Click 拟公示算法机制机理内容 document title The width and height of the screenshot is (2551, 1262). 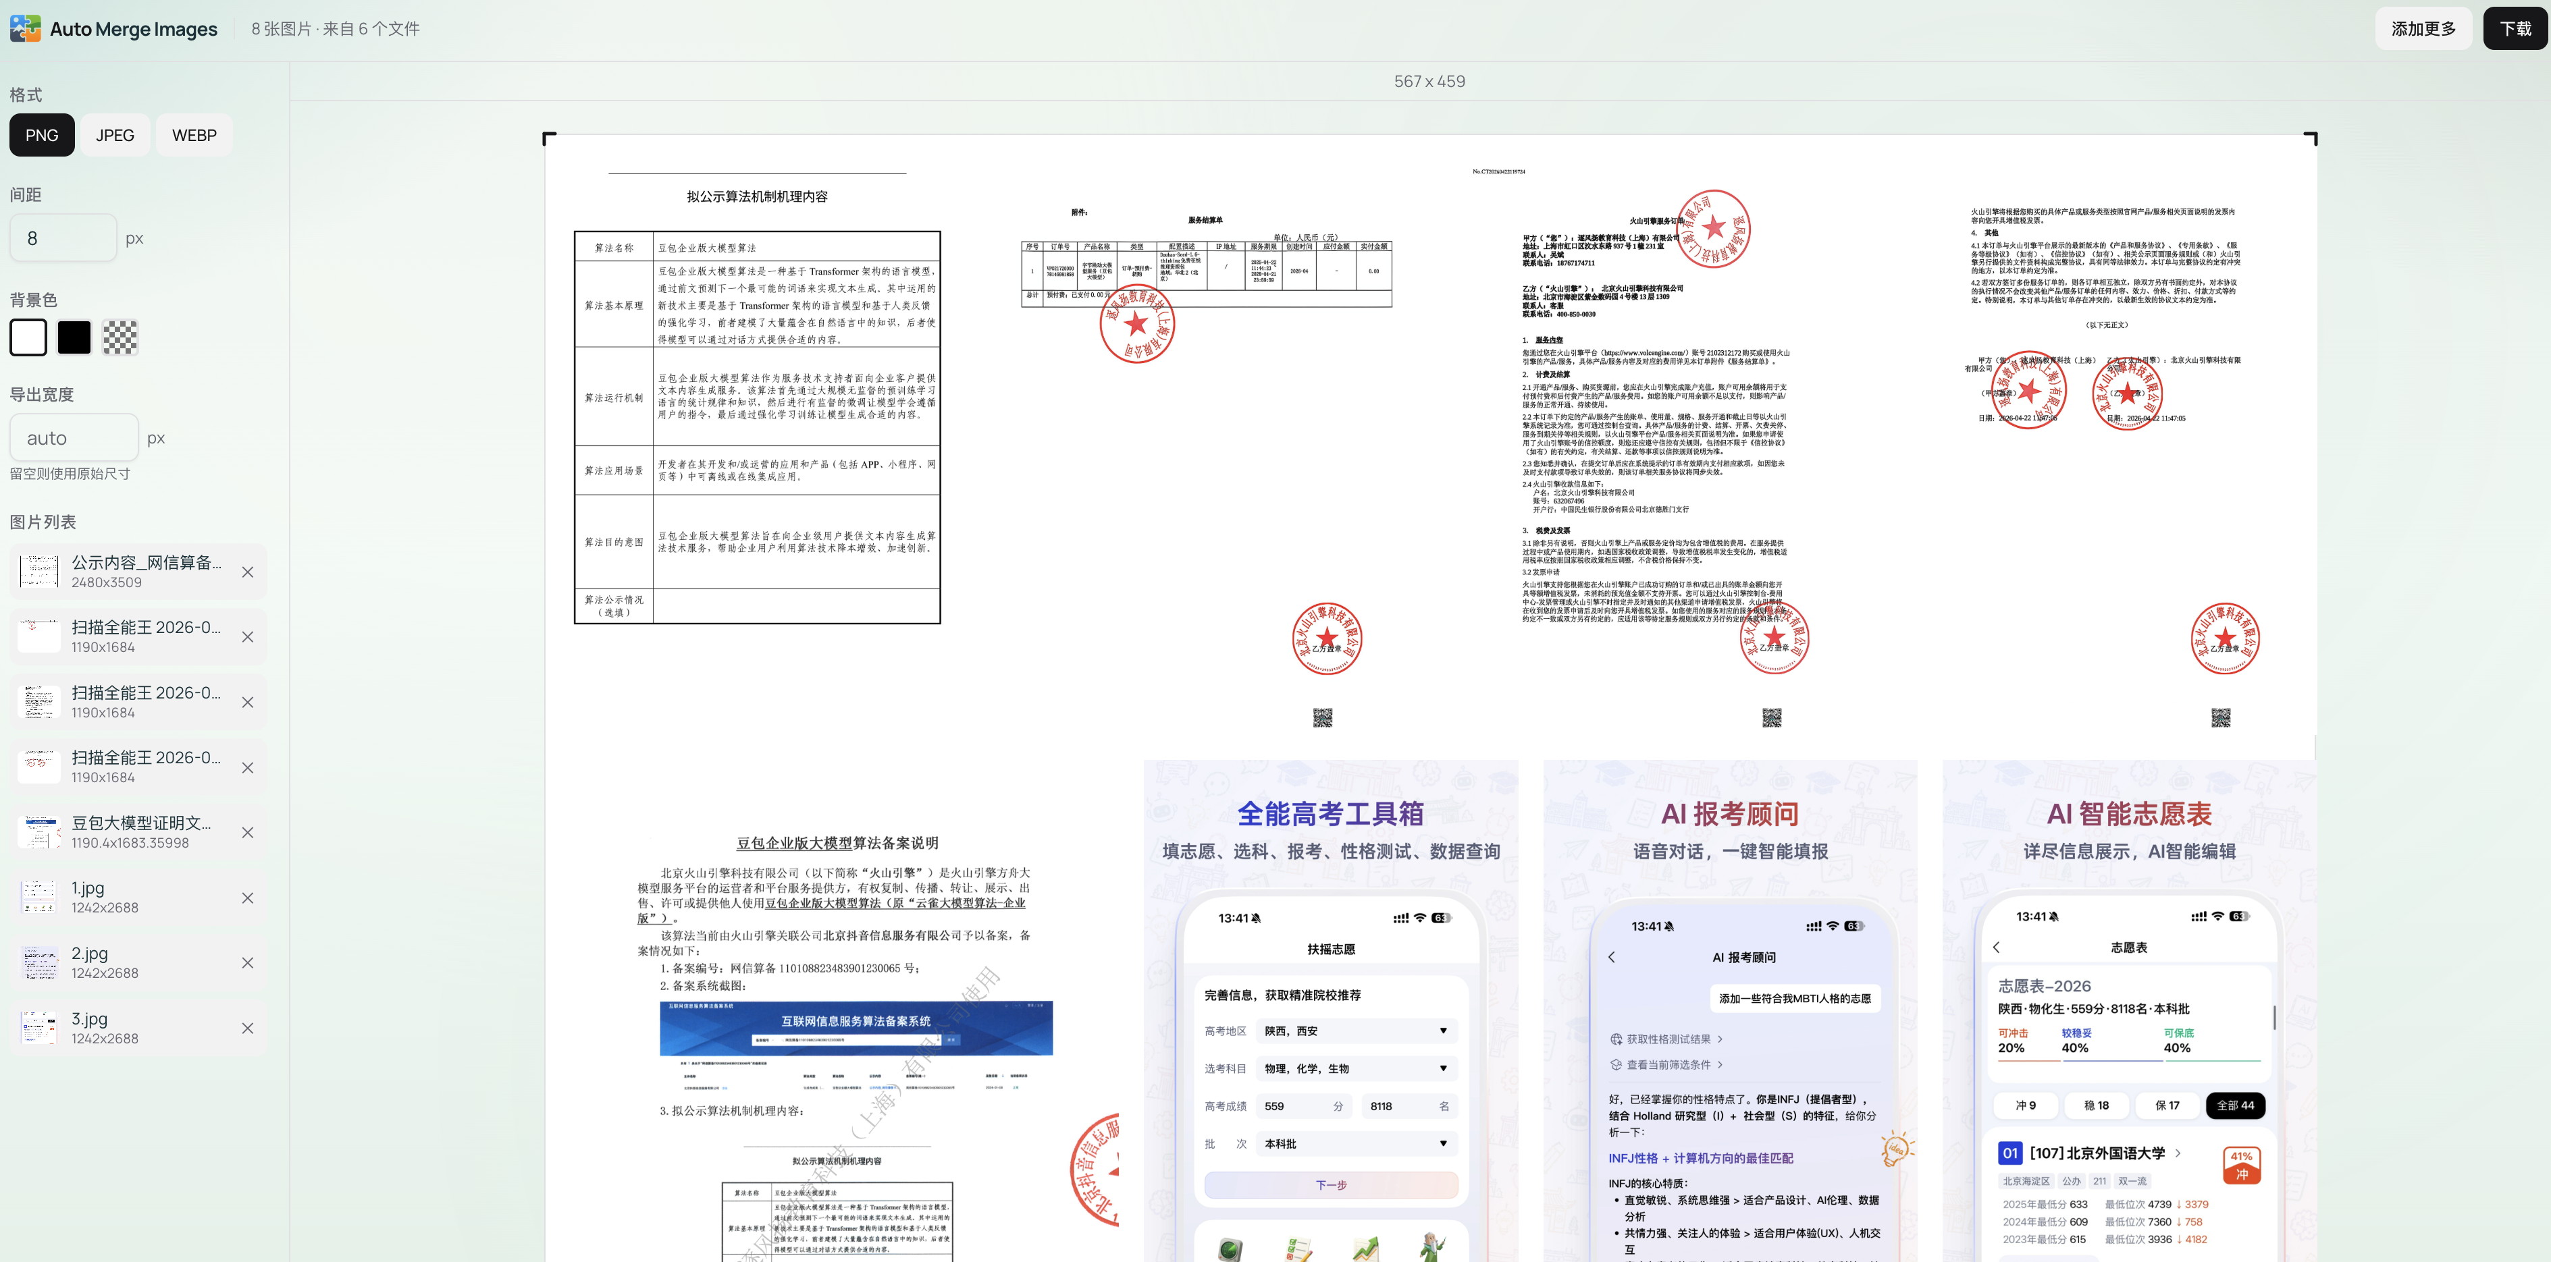(756, 197)
